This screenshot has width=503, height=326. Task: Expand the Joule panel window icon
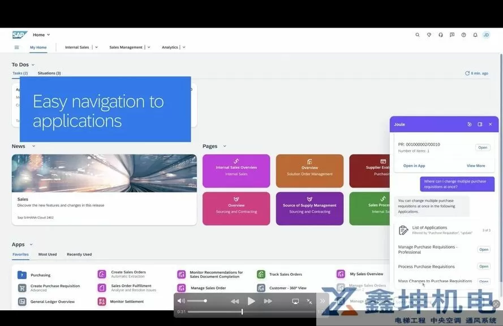tap(480, 124)
